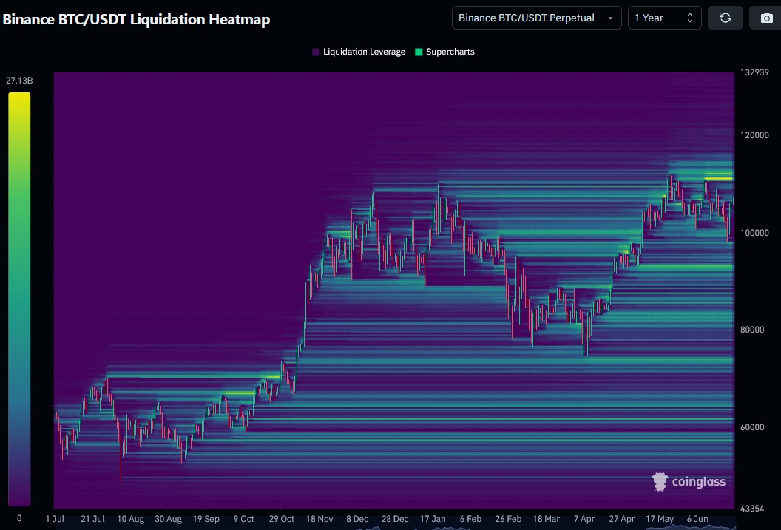Click the 100000 price axis label

754,233
